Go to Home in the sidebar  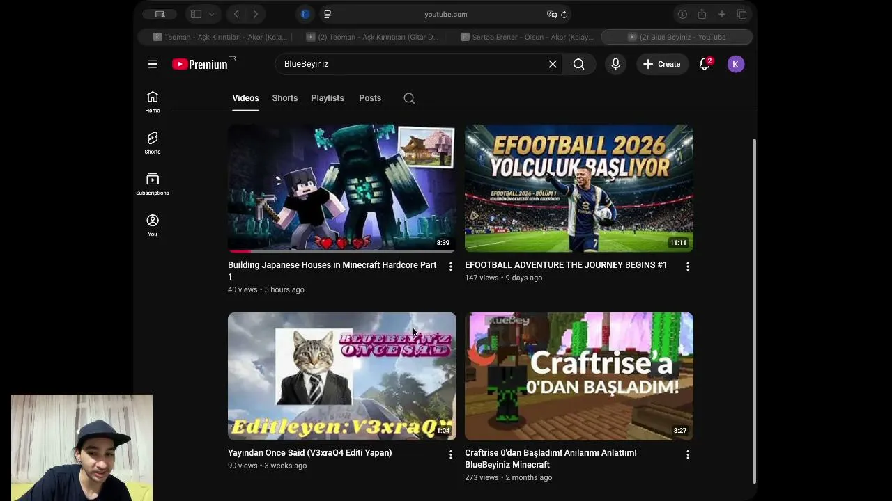(153, 102)
